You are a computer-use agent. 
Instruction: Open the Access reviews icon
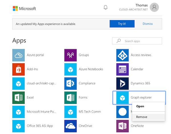coord(123,55)
